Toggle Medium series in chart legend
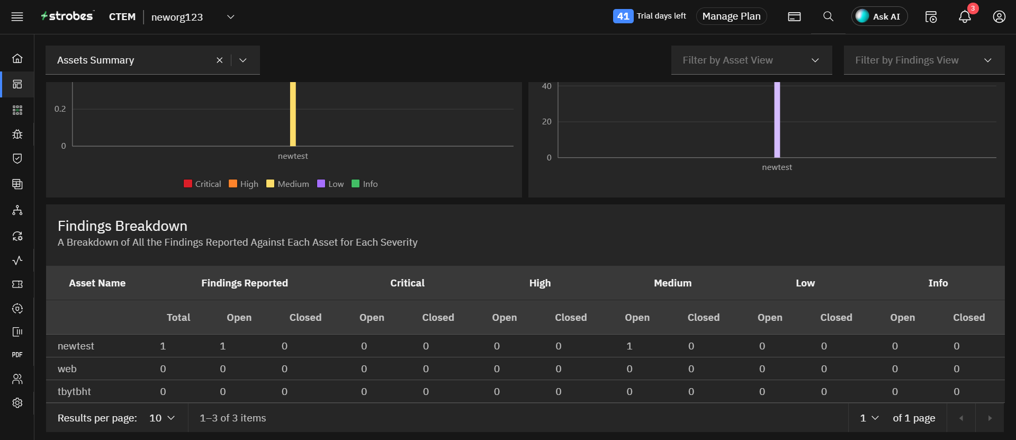The width and height of the screenshot is (1016, 440). [287, 184]
